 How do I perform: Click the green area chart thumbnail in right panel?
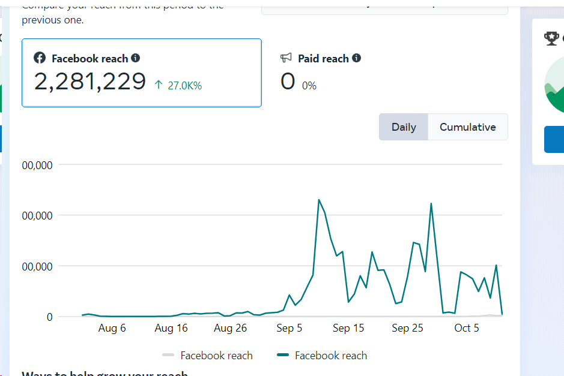click(554, 85)
